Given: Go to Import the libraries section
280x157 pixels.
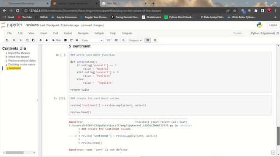Looking at the screenshot, I should point(19,53).
